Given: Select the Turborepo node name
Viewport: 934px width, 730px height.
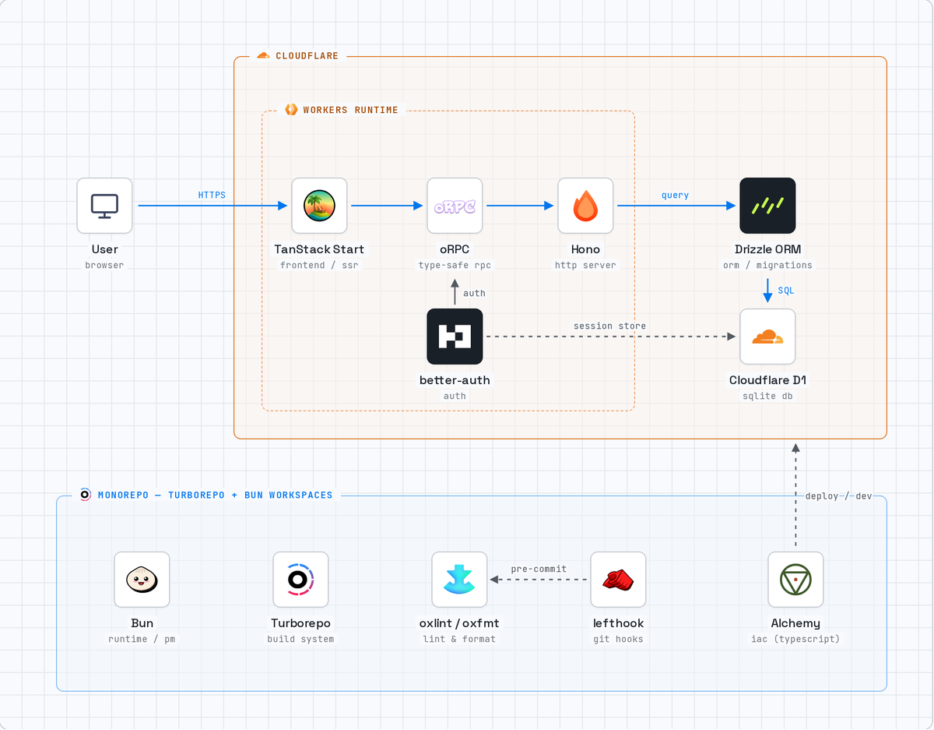Looking at the screenshot, I should (300, 623).
